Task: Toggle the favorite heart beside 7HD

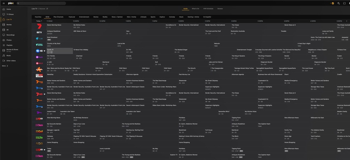Action: click(45, 94)
